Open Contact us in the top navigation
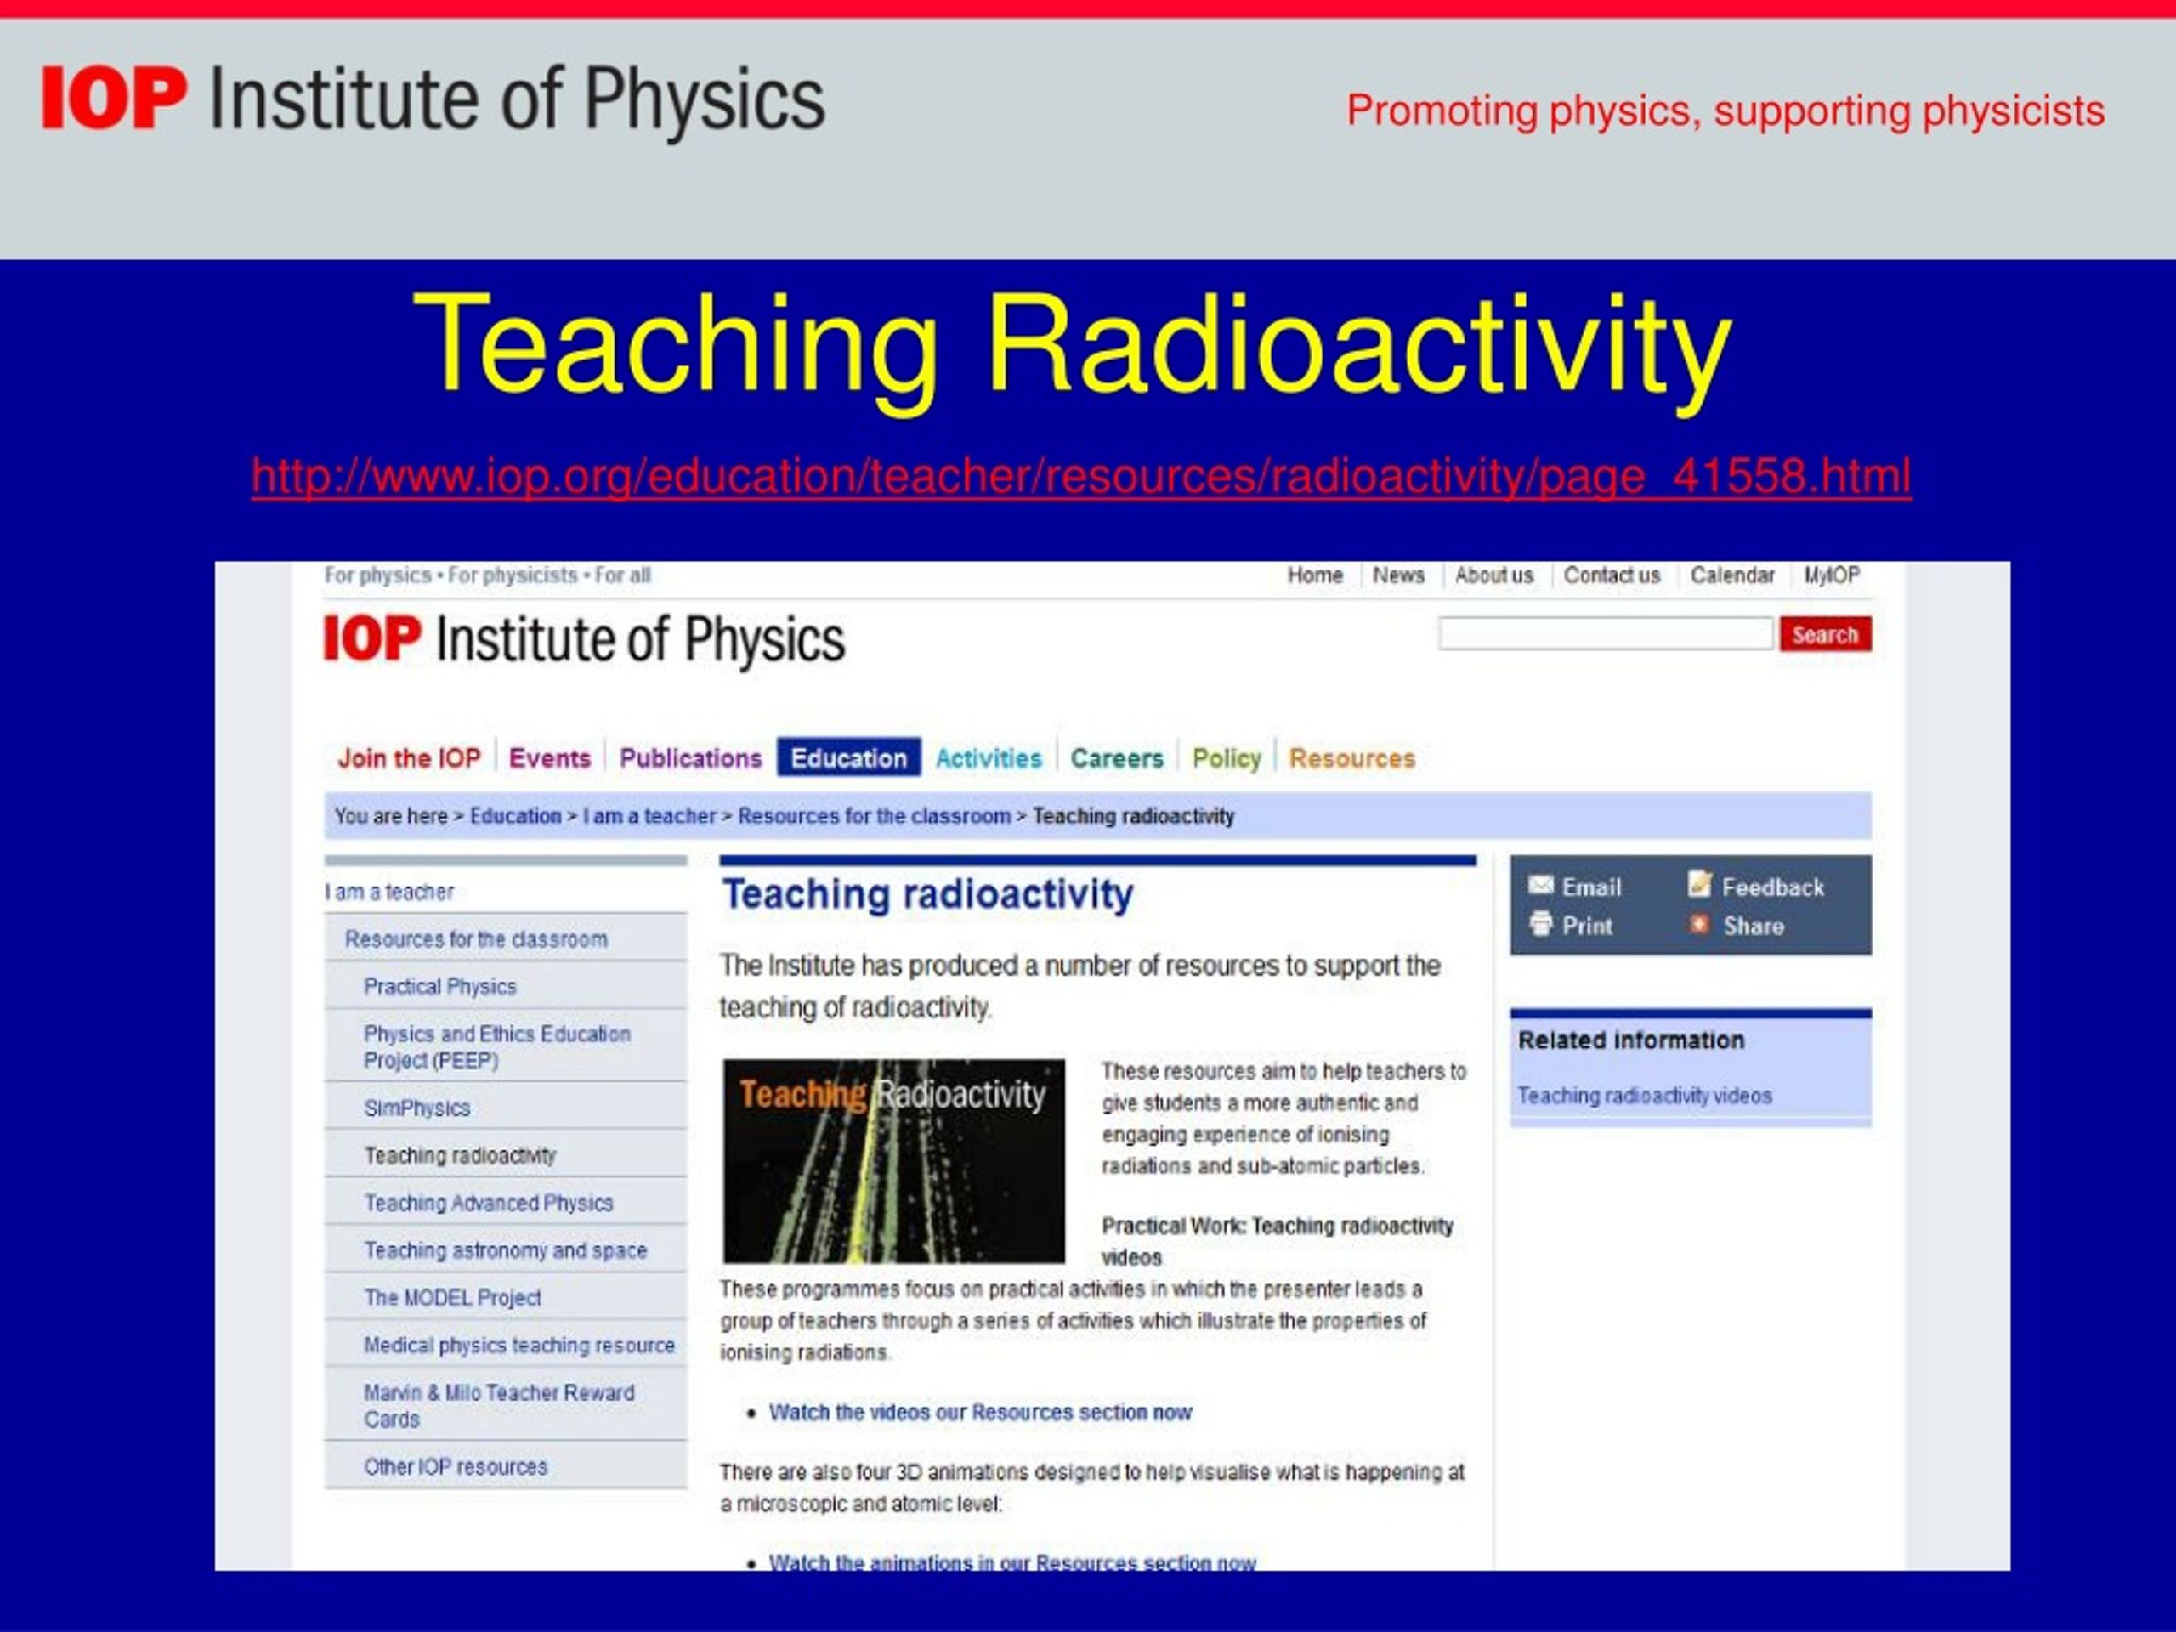Viewport: 2176px width, 1632px height. [x=1612, y=575]
